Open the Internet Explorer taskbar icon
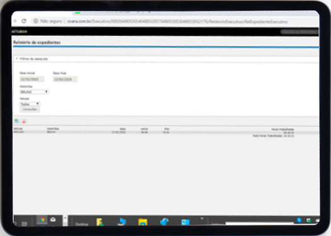The height and width of the screenshot is (236, 331). [x=164, y=222]
